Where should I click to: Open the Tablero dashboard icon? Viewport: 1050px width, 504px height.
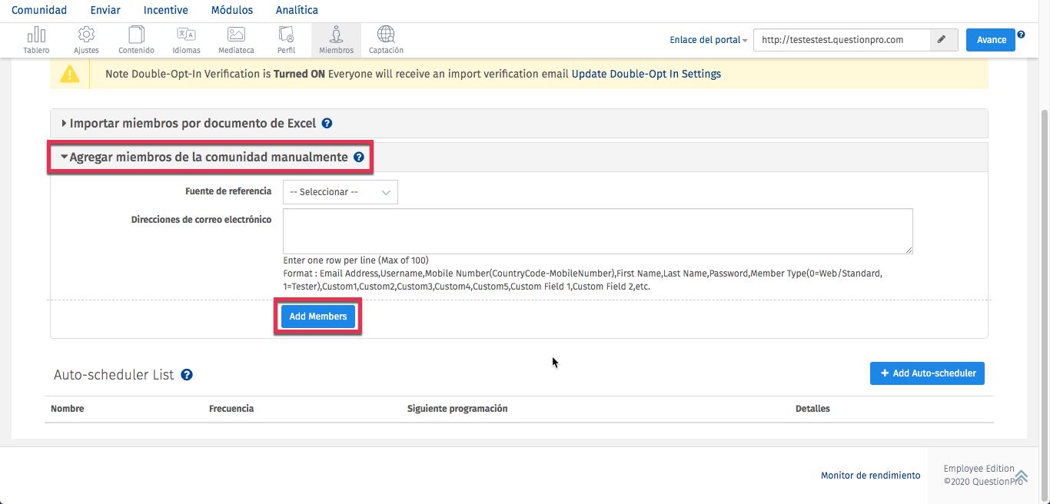36,39
